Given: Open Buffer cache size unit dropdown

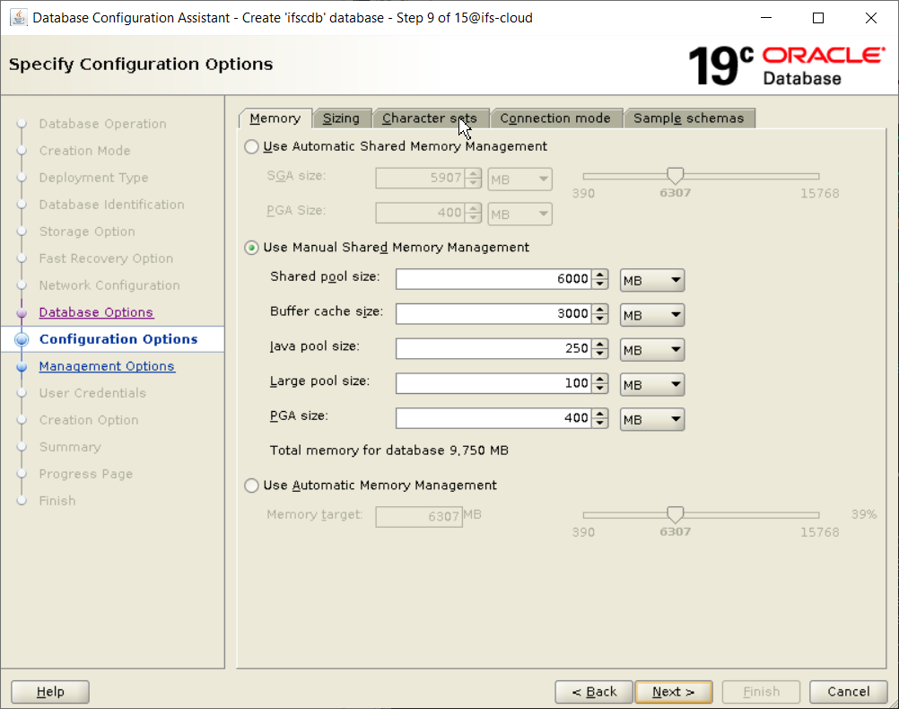Looking at the screenshot, I should click(x=652, y=315).
